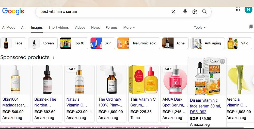This screenshot has height=129, width=254.
Task: Select the Korean filter chip
Action: (41, 43)
